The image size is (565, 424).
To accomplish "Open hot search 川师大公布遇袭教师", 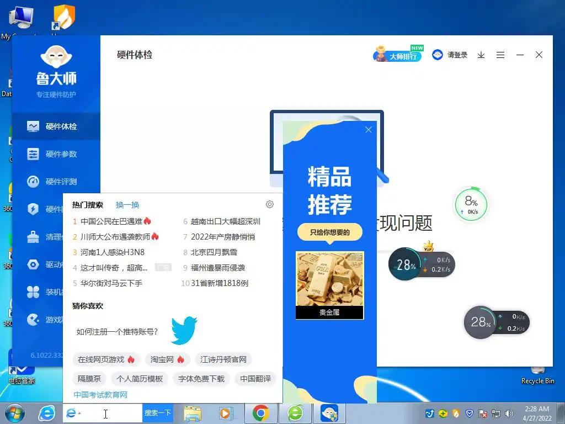I will 115,237.
